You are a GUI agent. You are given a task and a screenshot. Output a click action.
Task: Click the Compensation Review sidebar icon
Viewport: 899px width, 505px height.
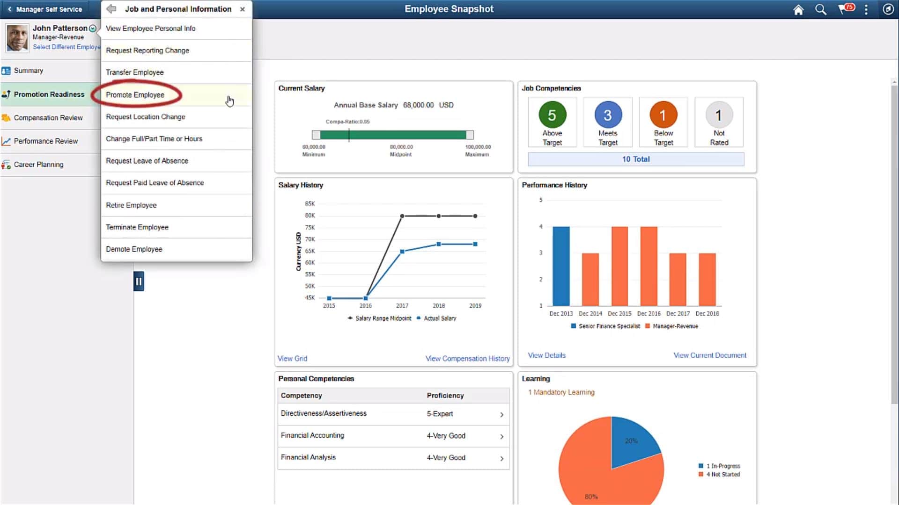(7, 117)
